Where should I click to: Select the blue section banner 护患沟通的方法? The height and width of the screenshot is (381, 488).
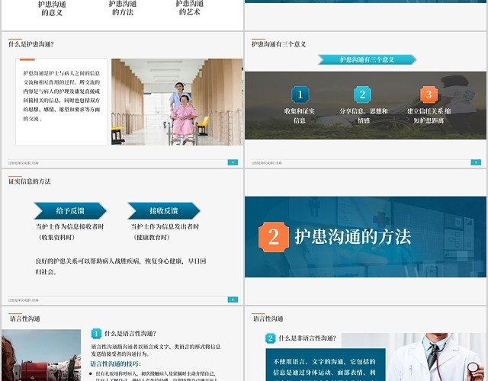(x=366, y=237)
